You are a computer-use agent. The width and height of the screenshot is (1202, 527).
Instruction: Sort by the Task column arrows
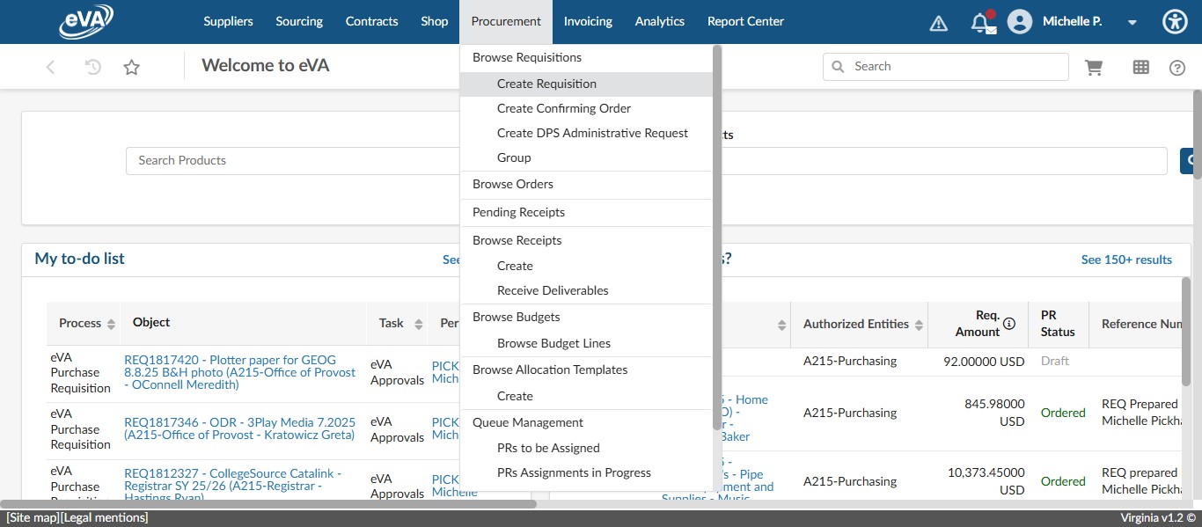click(x=419, y=324)
